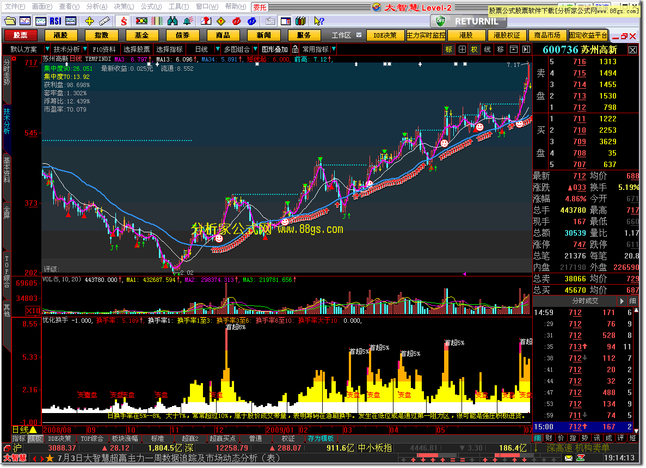Click the 选择指标 button

click(x=169, y=49)
